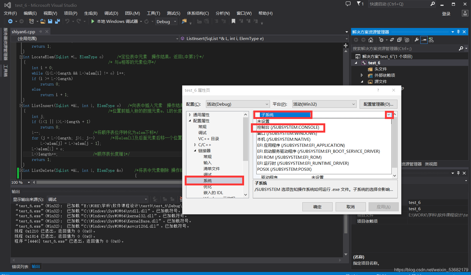The height and width of the screenshot is (275, 471).
Task: Select POSIX (/SUBSYSTEM:POSIX) option
Action: click(284, 169)
